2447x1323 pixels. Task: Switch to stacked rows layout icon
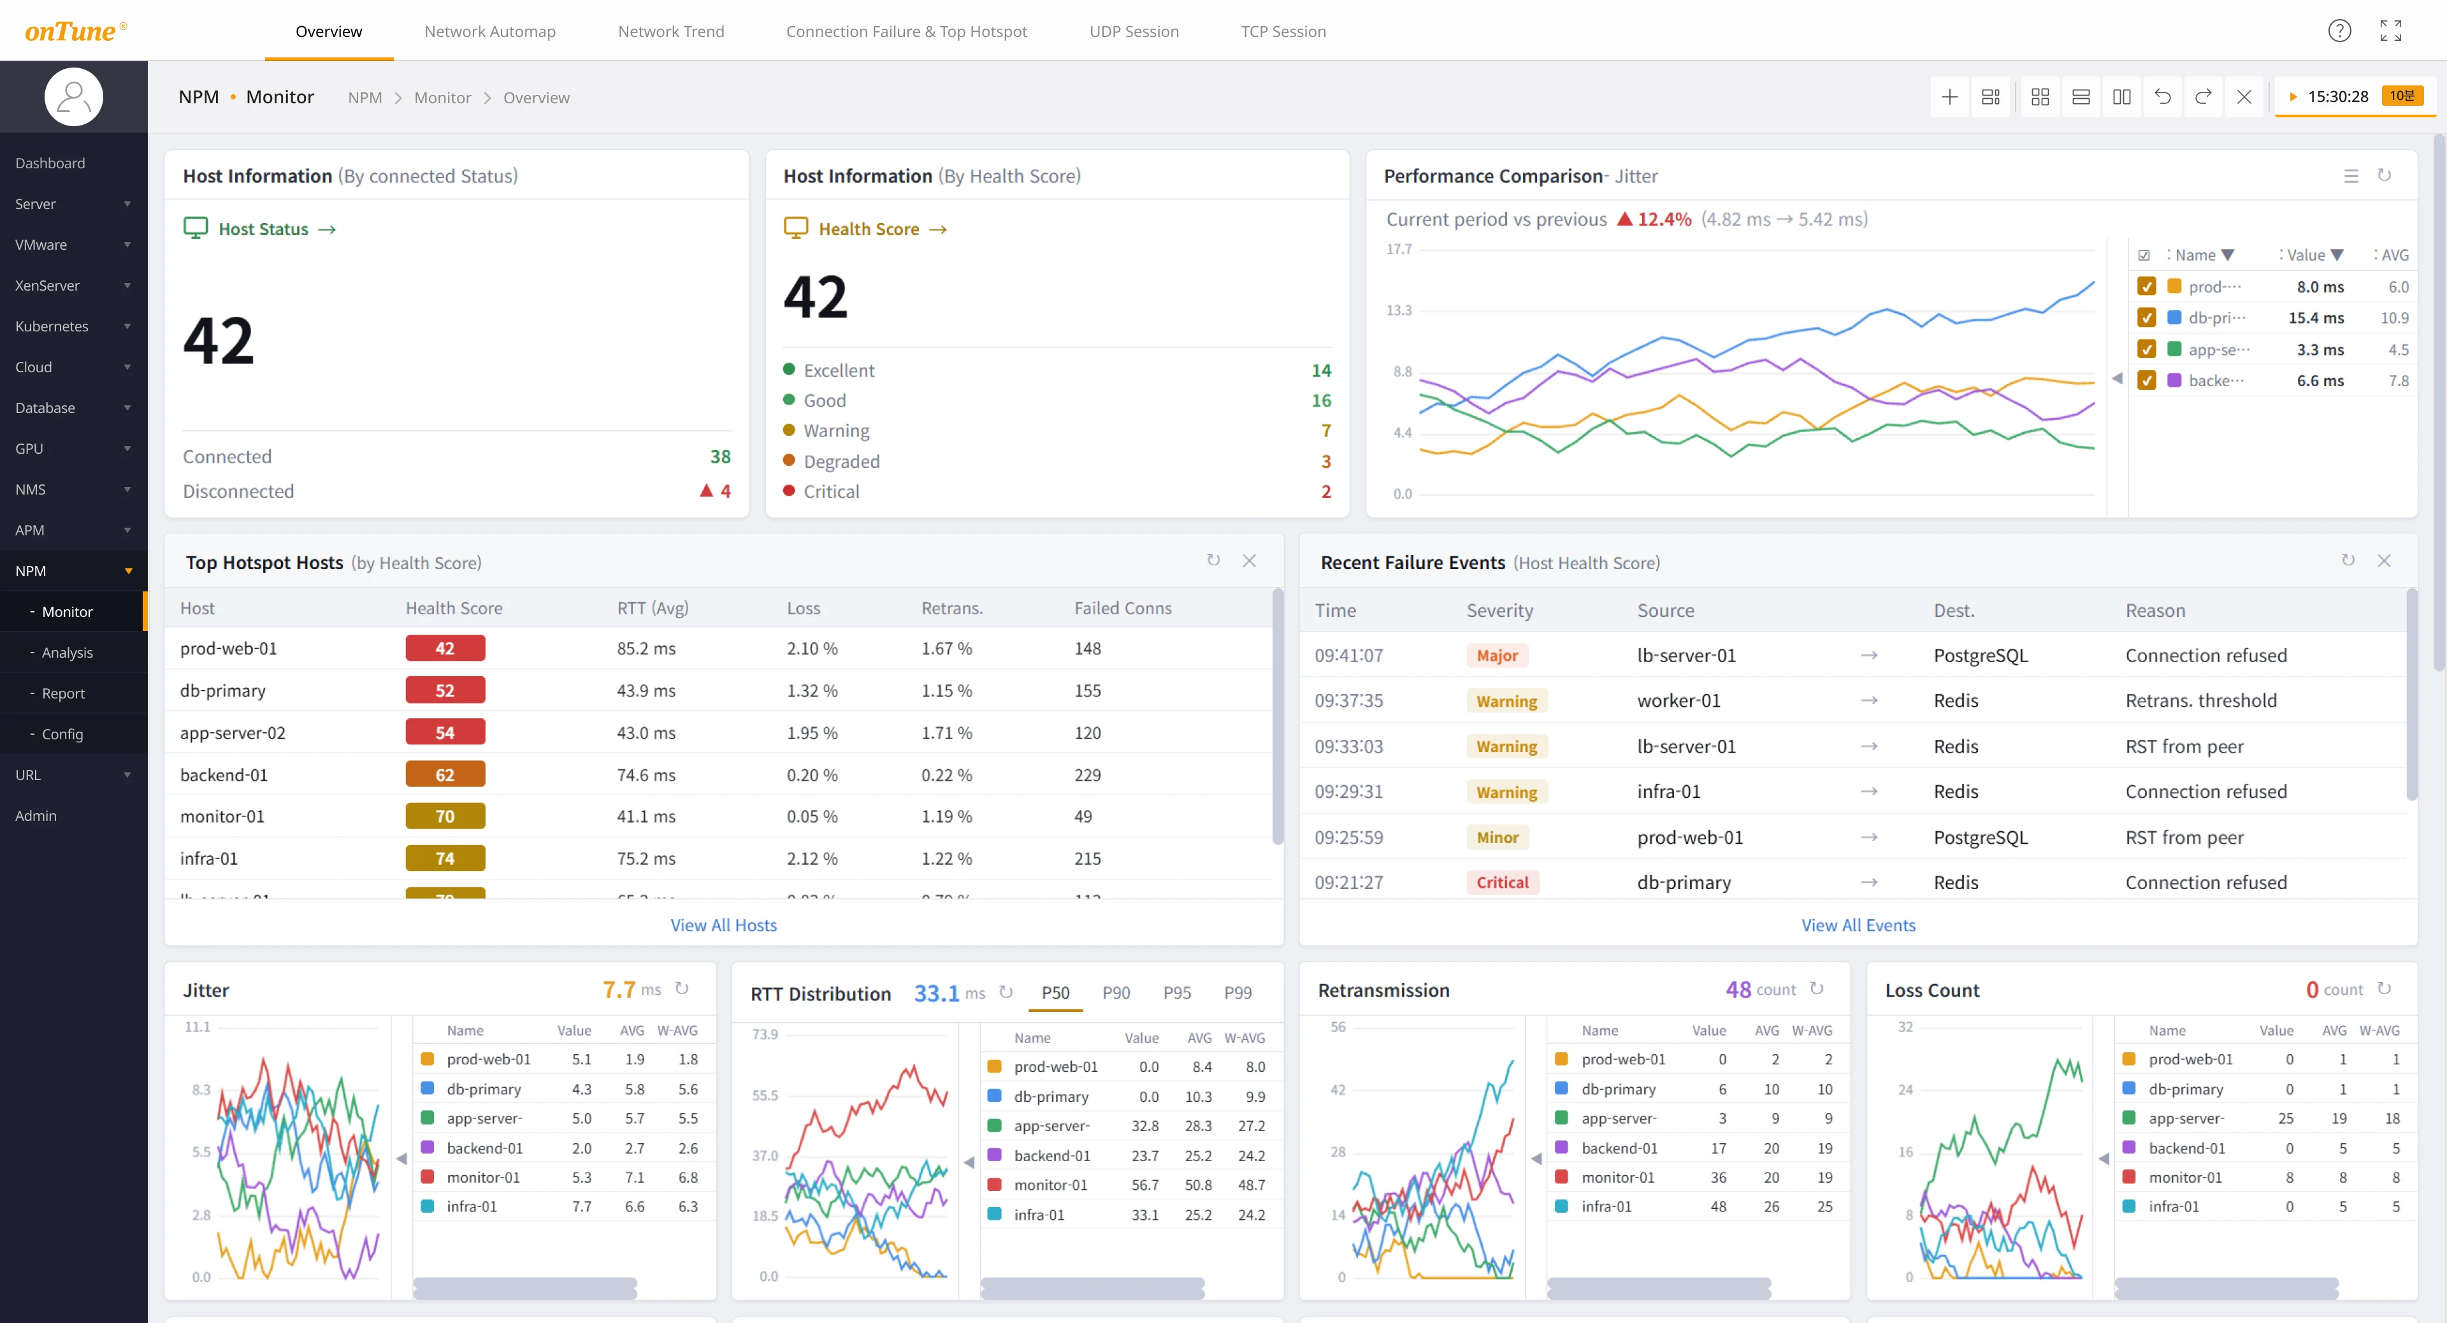pyautogui.click(x=2081, y=97)
